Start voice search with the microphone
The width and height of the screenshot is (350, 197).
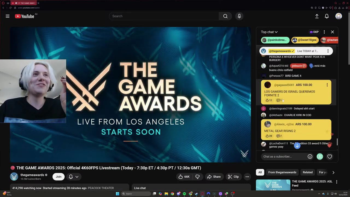coord(239,16)
